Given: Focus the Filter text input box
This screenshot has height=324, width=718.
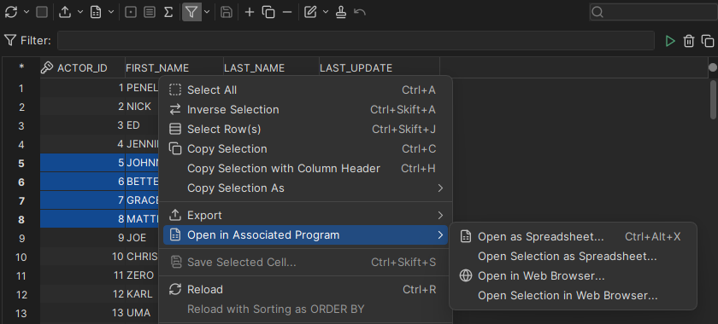Looking at the screenshot, I should click(356, 41).
